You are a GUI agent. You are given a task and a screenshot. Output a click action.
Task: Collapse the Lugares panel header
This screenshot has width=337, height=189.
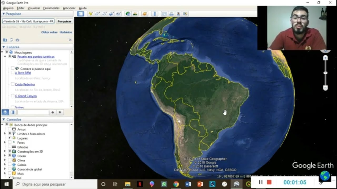(x=4, y=47)
